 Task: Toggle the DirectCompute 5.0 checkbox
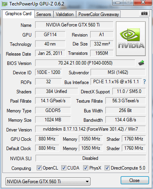point(107,168)
